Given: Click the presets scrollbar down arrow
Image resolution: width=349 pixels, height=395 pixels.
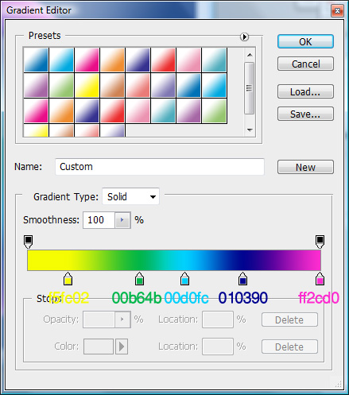Looking at the screenshot, I should 250,130.
